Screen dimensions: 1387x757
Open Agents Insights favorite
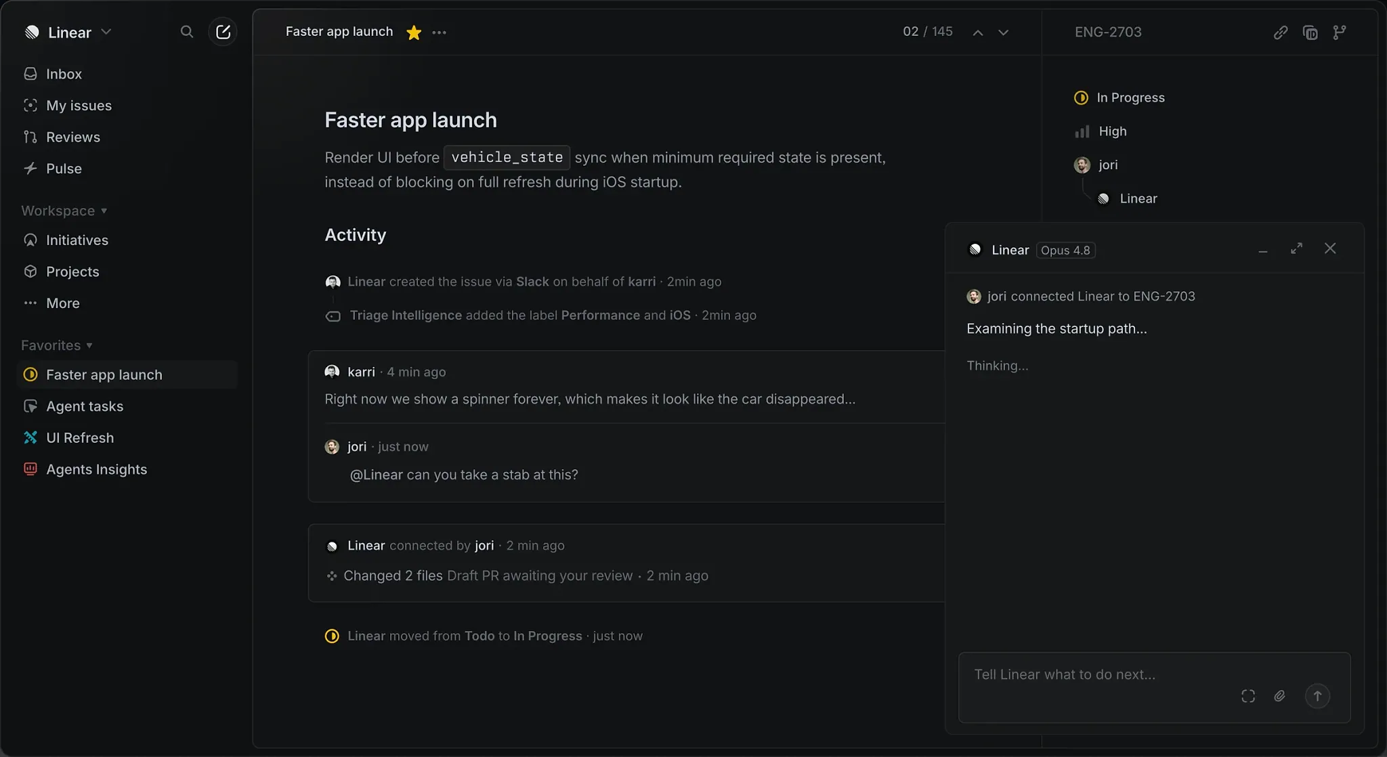click(x=128, y=469)
